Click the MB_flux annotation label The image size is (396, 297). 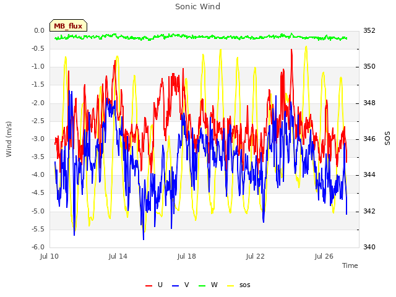tap(68, 26)
